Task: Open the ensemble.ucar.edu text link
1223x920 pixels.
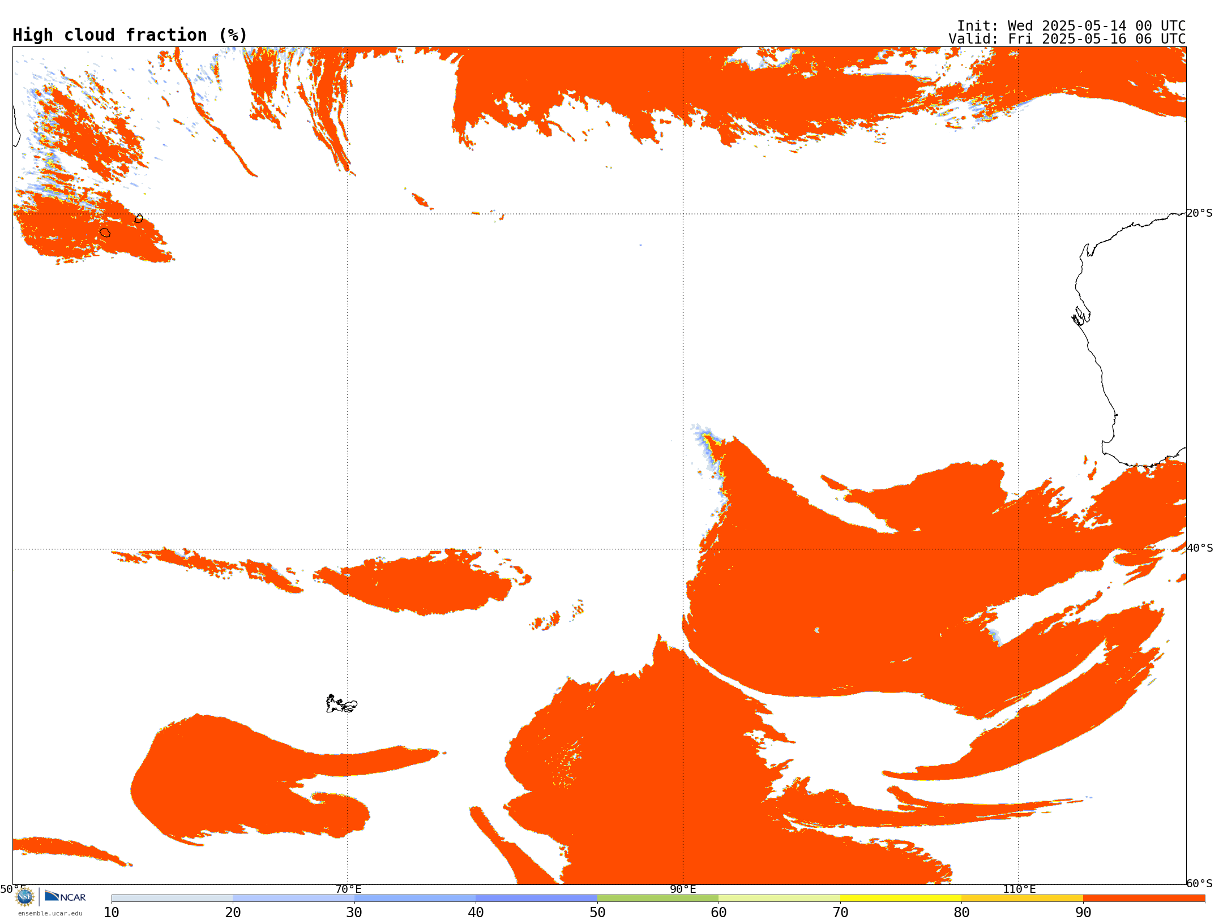Action: click(50, 913)
